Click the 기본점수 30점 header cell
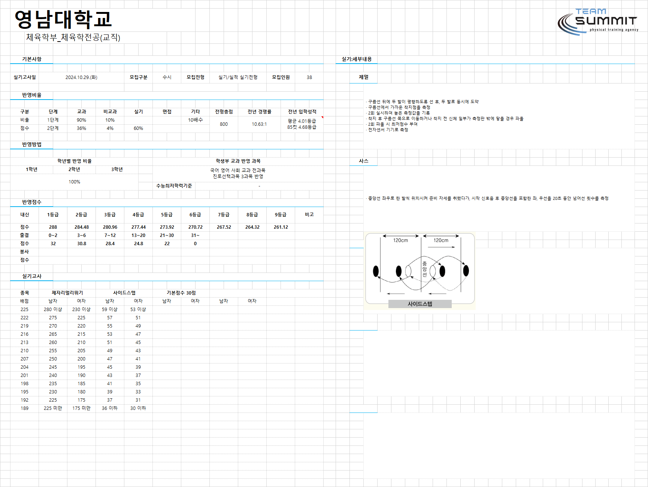Image resolution: width=648 pixels, height=487 pixels. (181, 293)
